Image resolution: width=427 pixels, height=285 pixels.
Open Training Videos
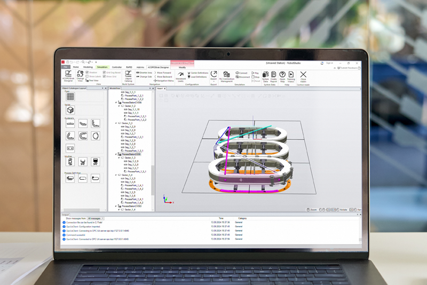point(291,75)
